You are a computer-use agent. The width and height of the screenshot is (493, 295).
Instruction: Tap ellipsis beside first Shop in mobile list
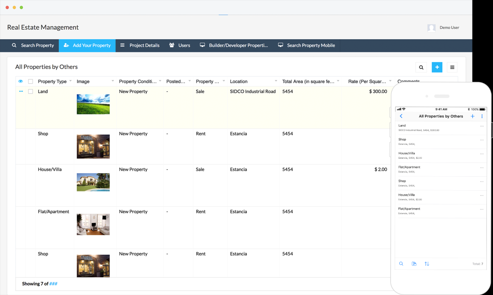click(482, 140)
